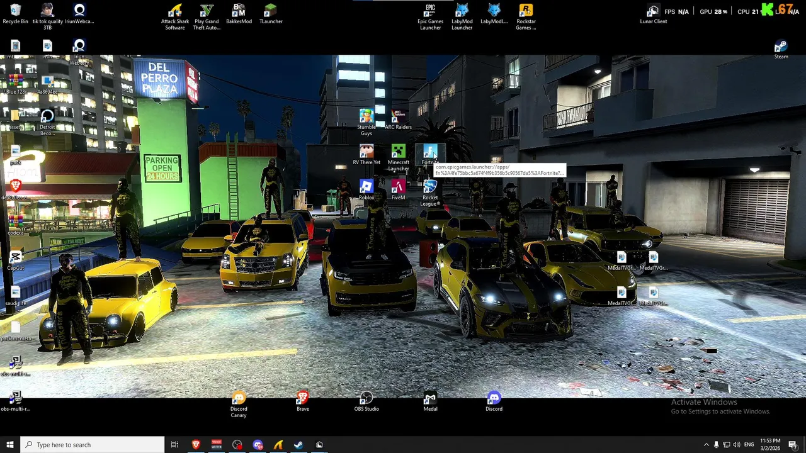
Task: Select the Blue 128x archive icon
Action: click(15, 84)
